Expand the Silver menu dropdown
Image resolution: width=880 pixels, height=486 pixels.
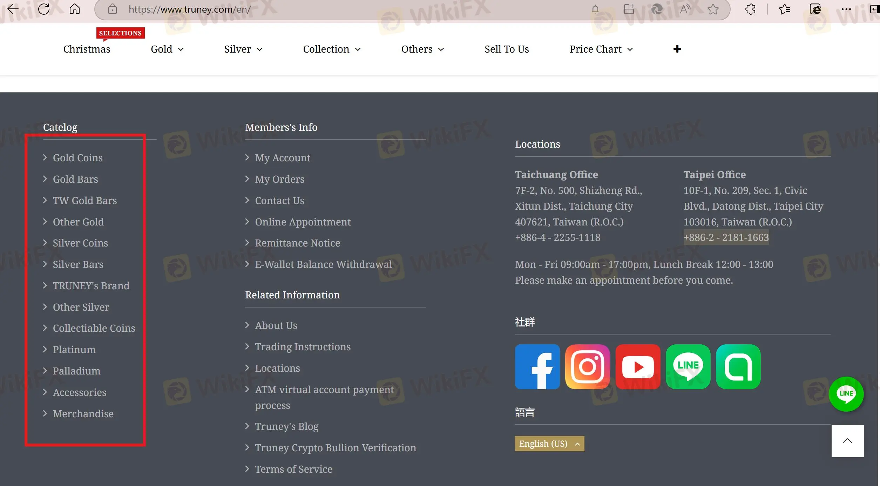pyautogui.click(x=243, y=49)
